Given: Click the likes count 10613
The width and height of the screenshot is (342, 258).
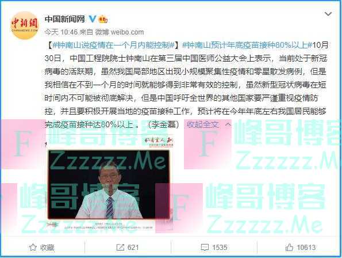Looking at the screenshot, I should pos(306,248).
